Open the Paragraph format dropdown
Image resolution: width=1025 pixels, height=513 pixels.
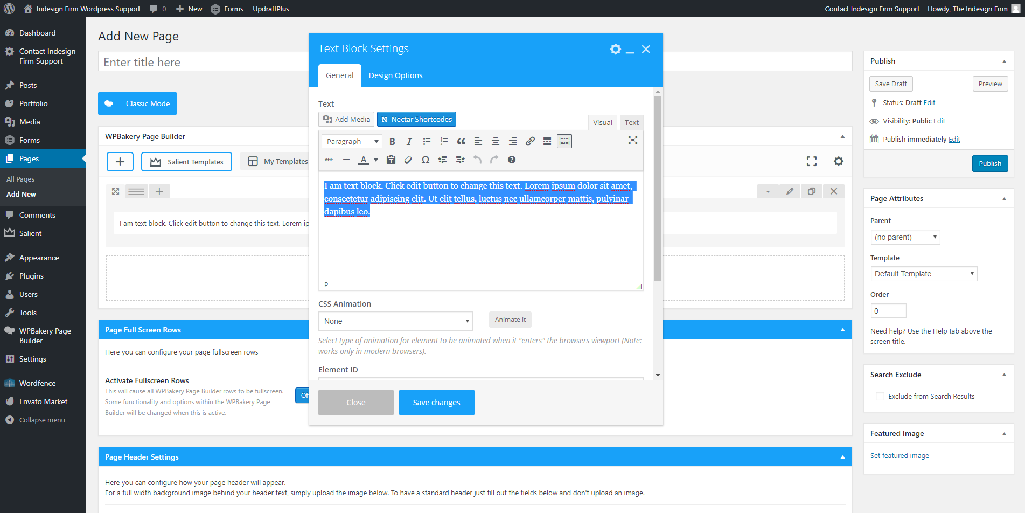click(x=352, y=142)
